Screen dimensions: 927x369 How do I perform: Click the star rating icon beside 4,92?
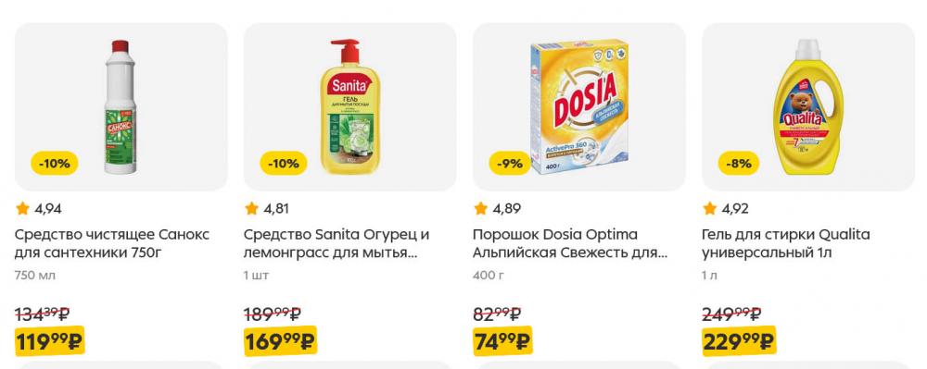coord(709,208)
